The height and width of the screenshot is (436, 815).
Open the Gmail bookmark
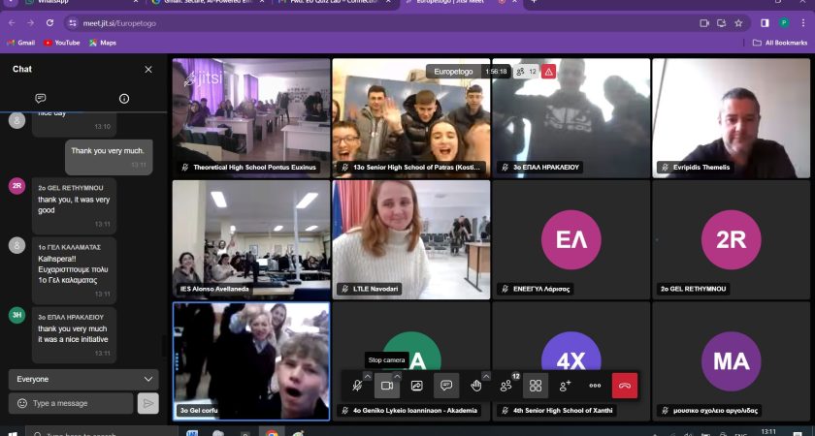[20, 43]
